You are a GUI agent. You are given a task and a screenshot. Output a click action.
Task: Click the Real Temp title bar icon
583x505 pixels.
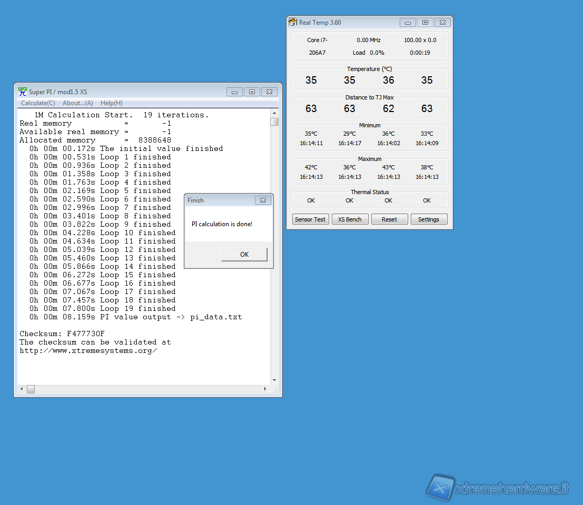coord(293,22)
